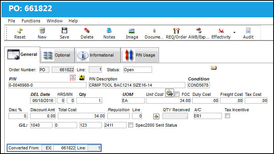
Task: Toggle the FOC checkbox
Action: [177, 94]
